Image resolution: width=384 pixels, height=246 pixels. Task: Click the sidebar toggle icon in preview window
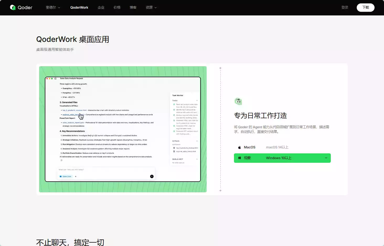tap(55, 79)
